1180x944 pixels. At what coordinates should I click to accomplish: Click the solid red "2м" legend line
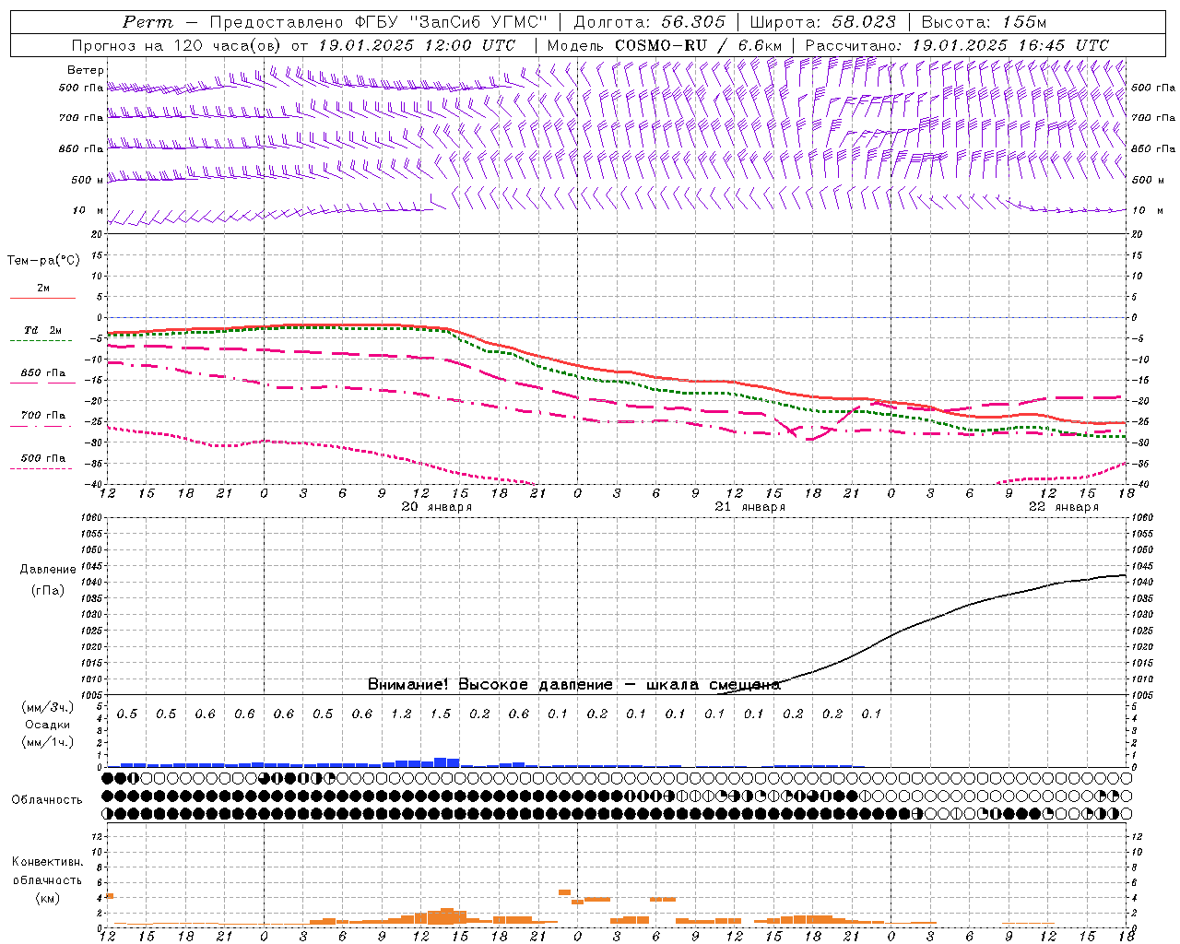click(42, 298)
